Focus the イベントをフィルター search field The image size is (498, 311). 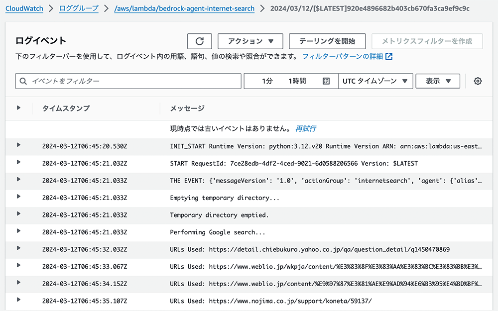pyautogui.click(x=128, y=81)
